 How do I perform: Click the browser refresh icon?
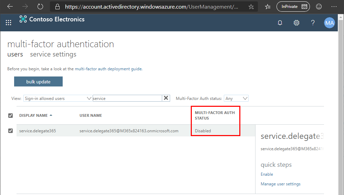click(40, 7)
